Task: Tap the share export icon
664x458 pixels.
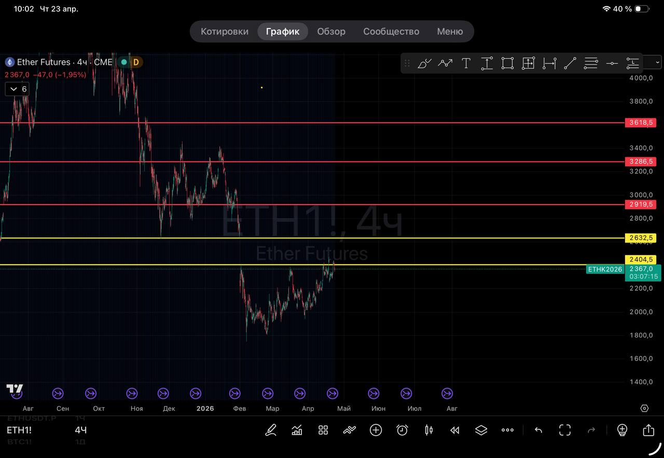Action: click(x=648, y=430)
